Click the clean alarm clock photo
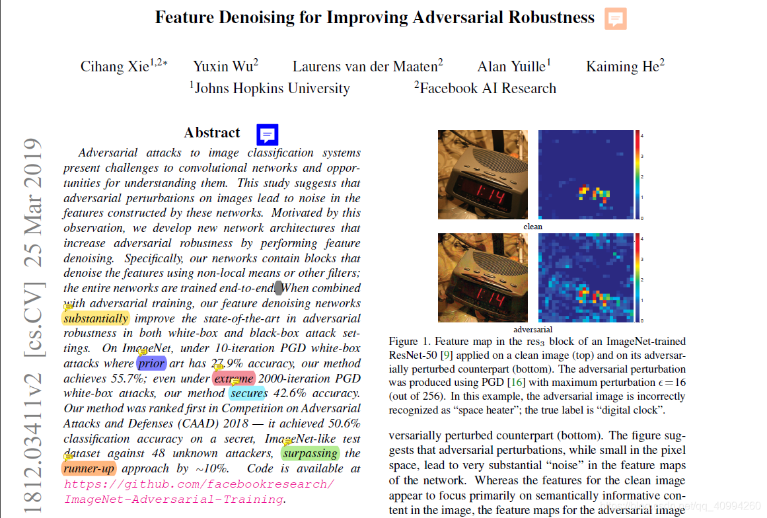Screen dimensions: 767x518 pyautogui.click(x=483, y=174)
